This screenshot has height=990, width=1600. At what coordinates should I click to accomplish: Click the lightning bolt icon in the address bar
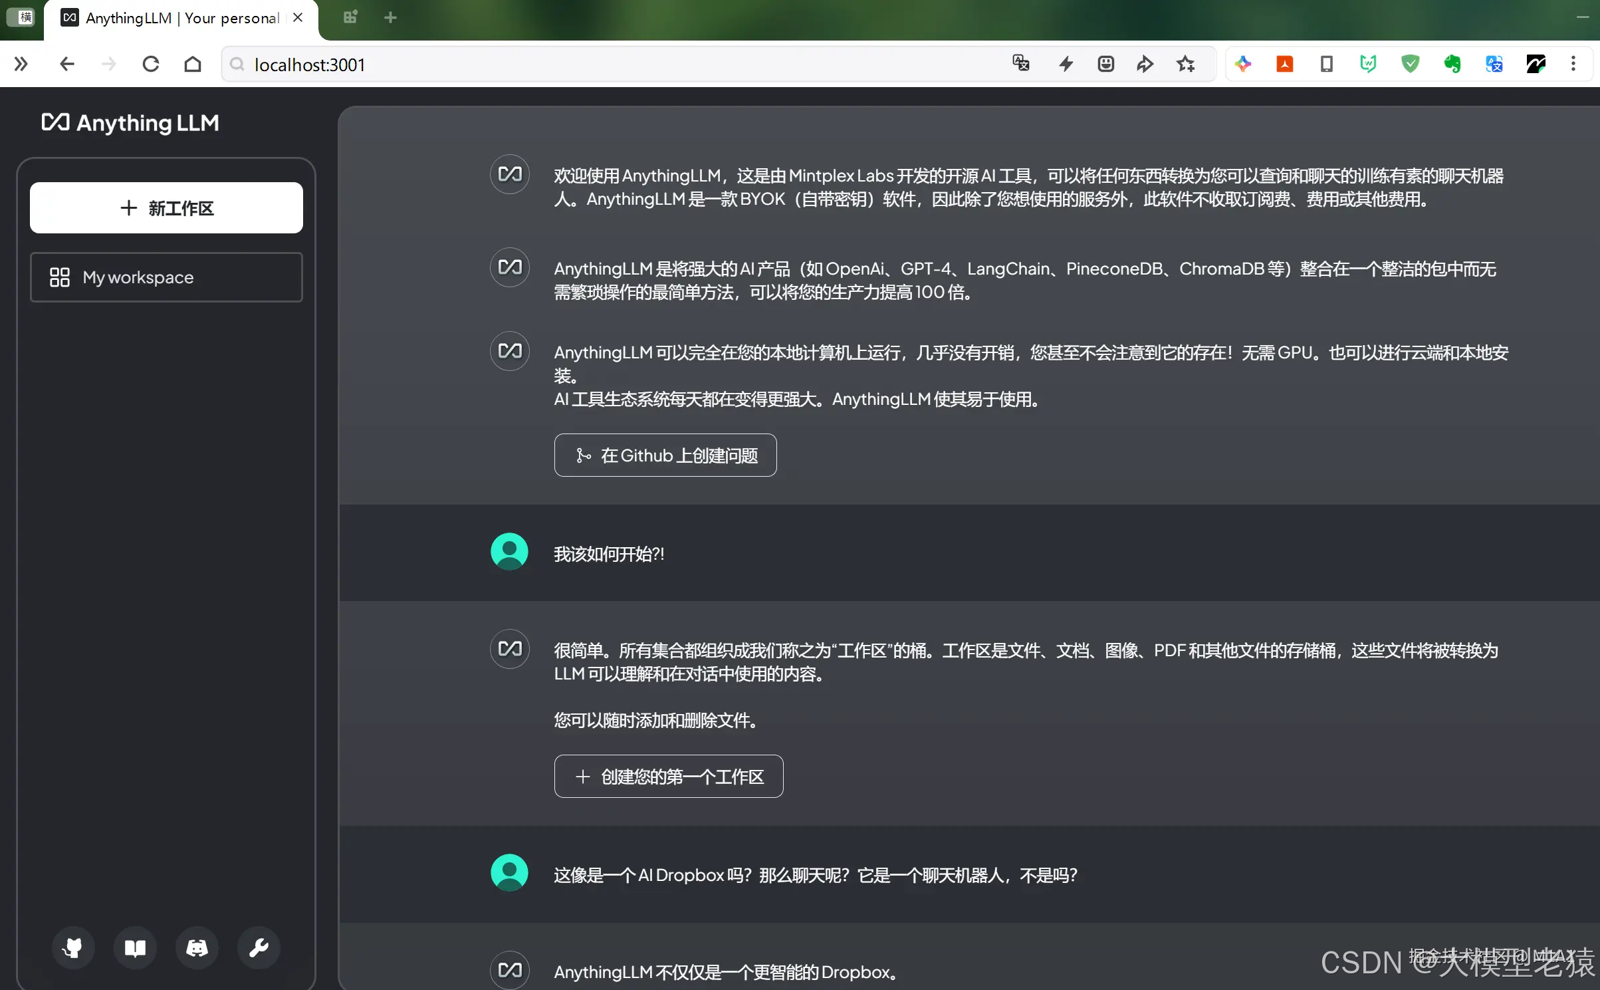(x=1066, y=64)
